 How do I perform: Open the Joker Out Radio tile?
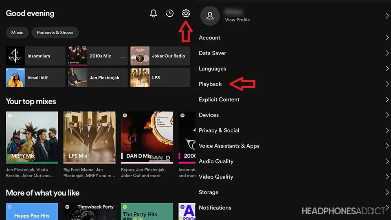pos(160,56)
